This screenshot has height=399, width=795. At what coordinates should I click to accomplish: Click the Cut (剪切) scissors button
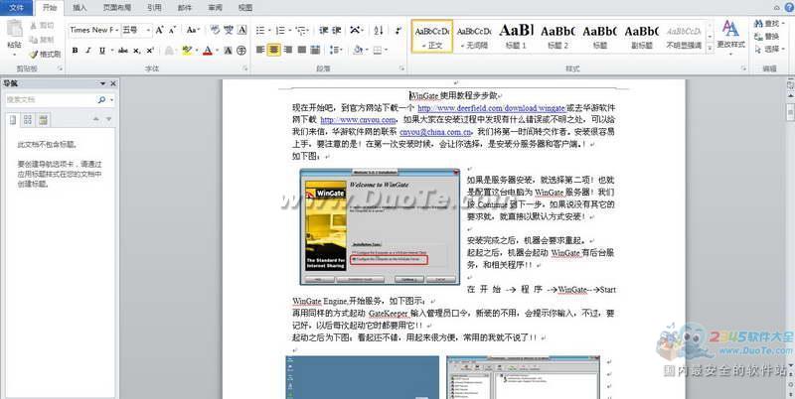point(42,26)
